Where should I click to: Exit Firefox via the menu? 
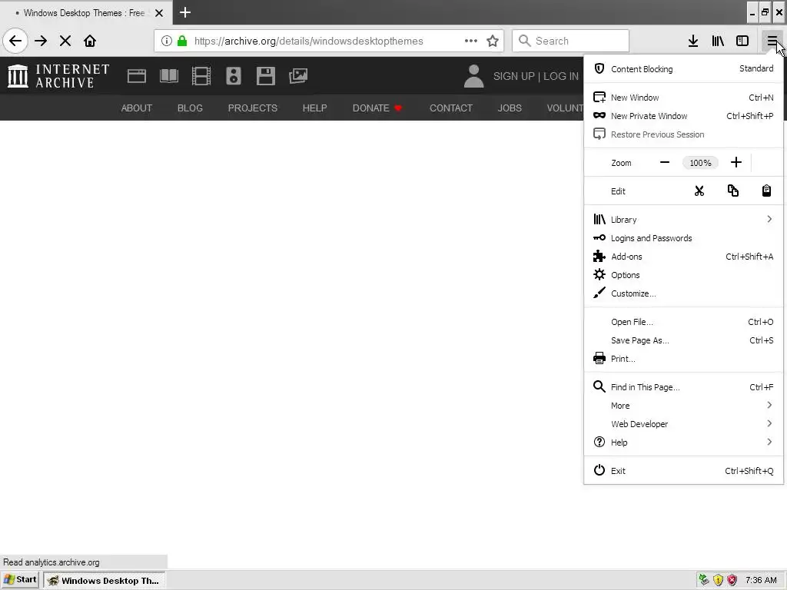point(683,471)
